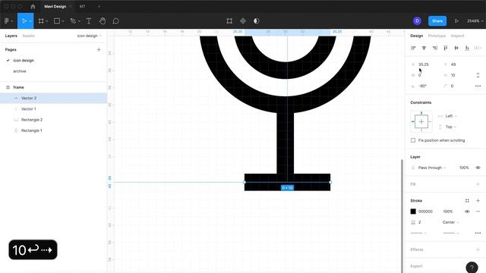Click Align vertical centers icon
This screenshot has height=273, width=486.
pyautogui.click(x=456, y=48)
